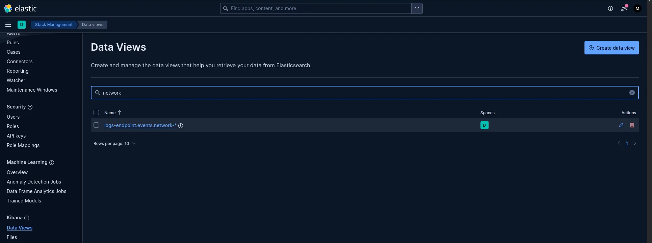Image resolution: width=652 pixels, height=243 pixels.
Task: Open the help menu icon
Action: point(610,8)
